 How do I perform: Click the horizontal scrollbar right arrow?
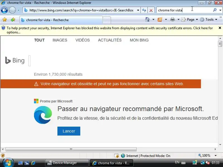215,149
